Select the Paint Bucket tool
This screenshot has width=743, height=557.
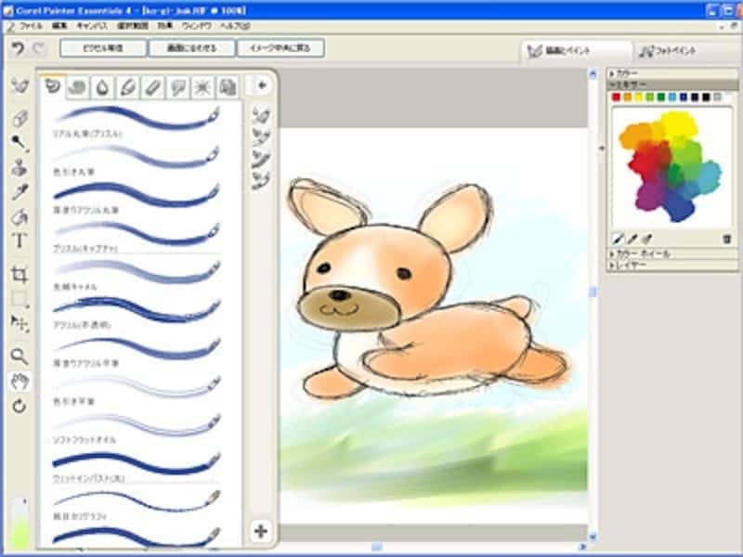click(x=20, y=217)
